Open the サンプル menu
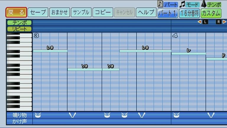 pos(81,12)
